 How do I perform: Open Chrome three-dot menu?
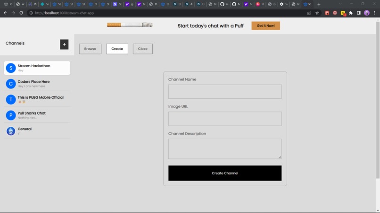pos(375,13)
